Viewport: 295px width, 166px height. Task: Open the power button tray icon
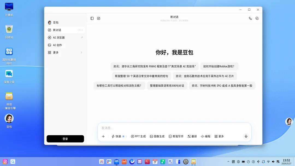(248, 162)
